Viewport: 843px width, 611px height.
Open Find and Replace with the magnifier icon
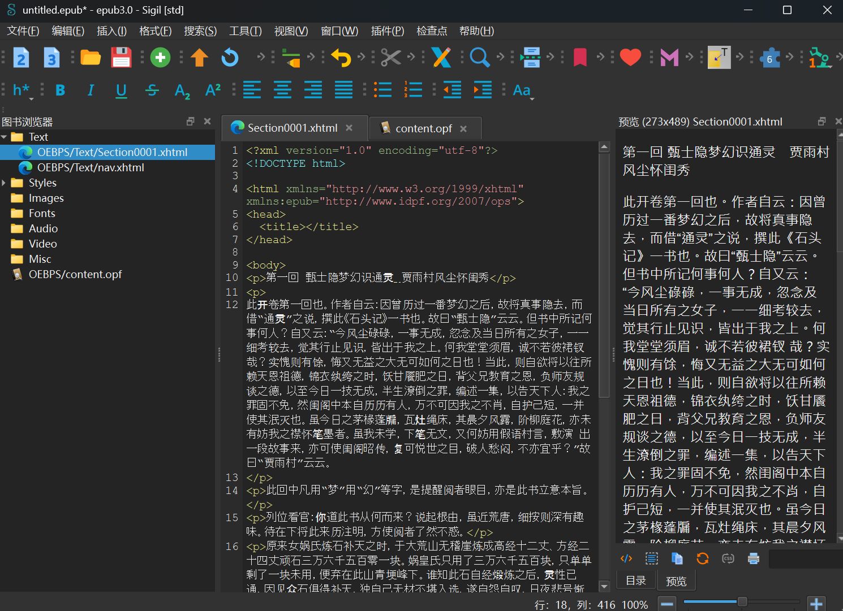[x=480, y=58]
